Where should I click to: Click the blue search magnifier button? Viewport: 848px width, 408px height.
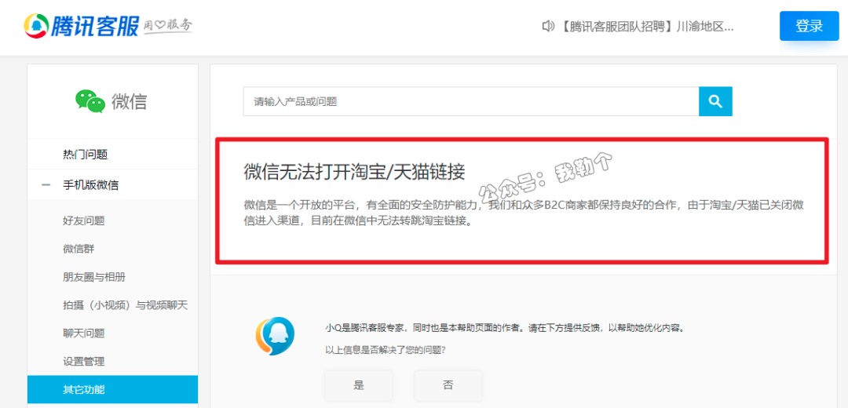(x=715, y=101)
